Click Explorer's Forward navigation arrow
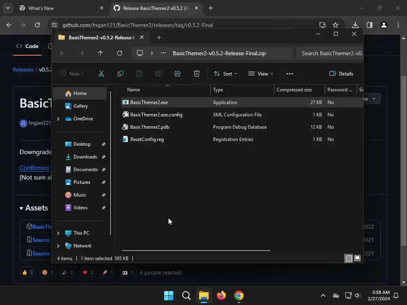This screenshot has width=407, height=305. tap(81, 53)
